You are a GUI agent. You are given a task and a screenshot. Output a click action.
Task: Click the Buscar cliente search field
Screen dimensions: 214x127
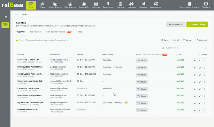pos(184,48)
